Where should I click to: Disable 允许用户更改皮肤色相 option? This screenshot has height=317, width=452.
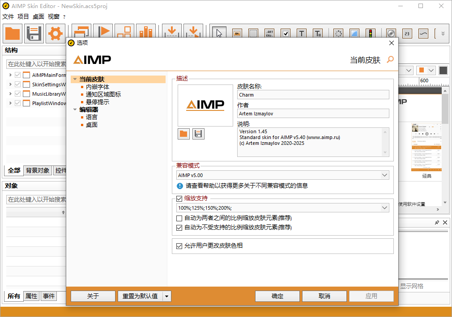click(x=179, y=246)
